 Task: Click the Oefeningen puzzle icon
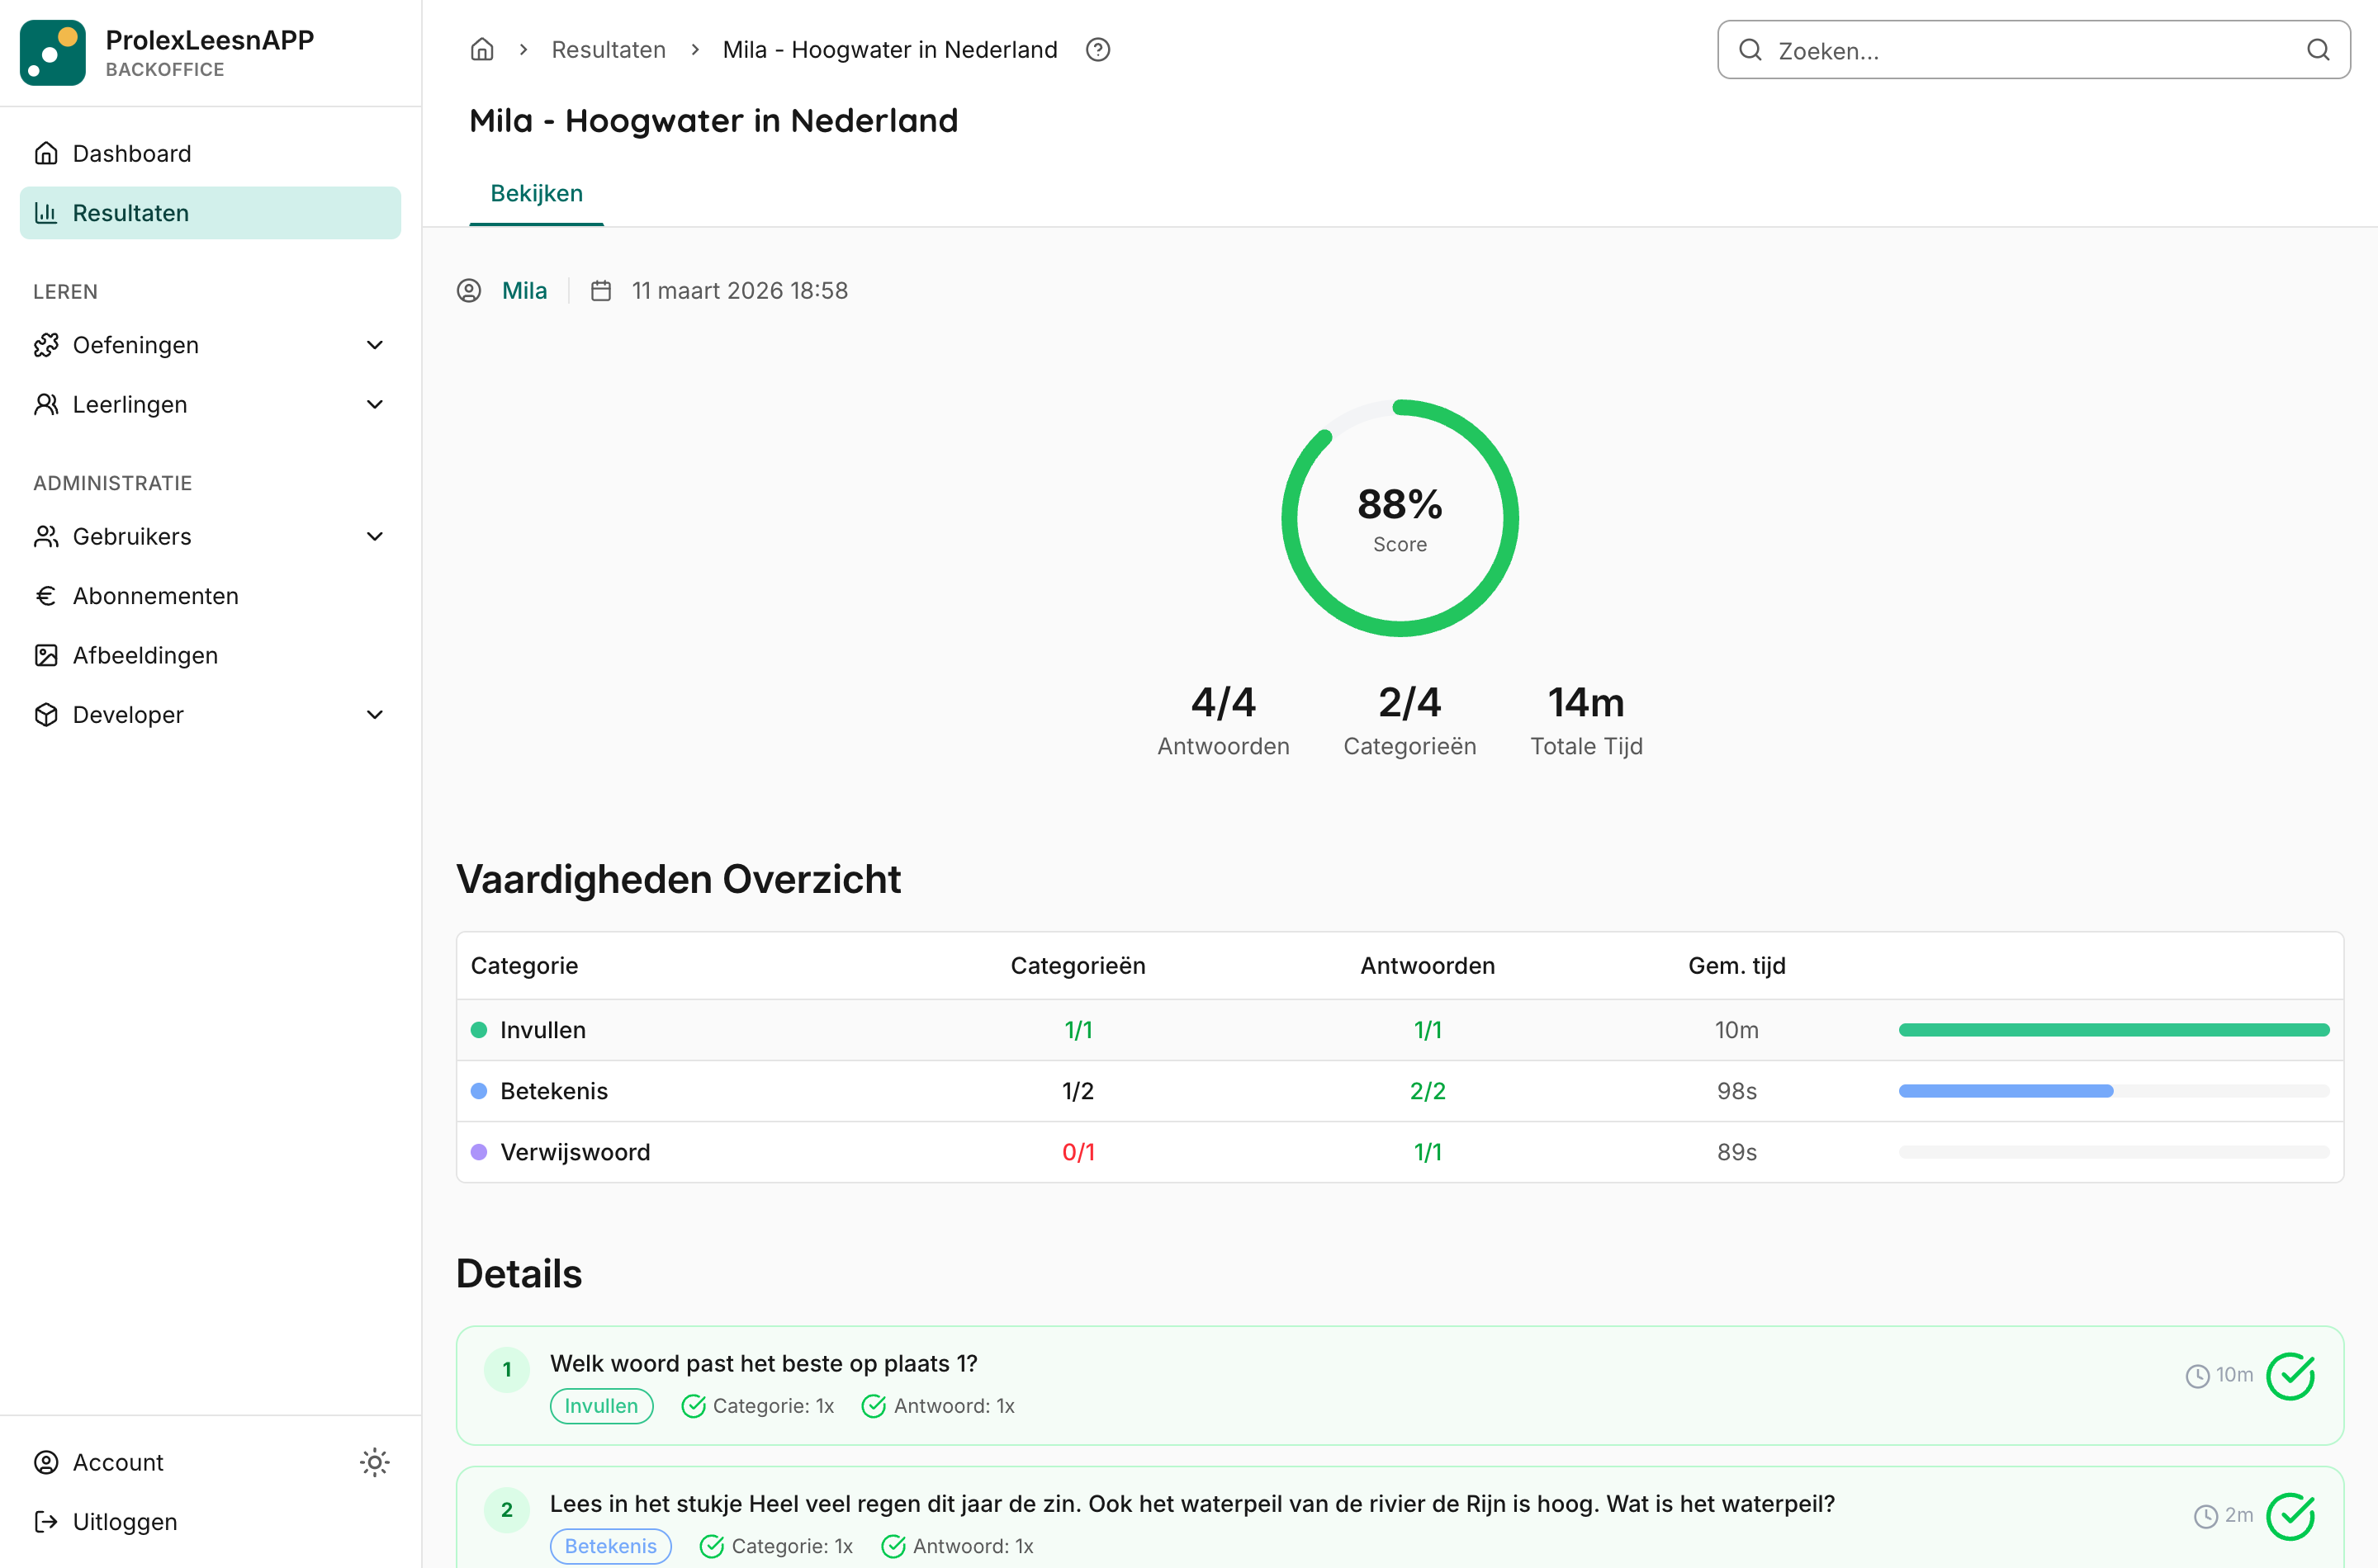point(46,345)
